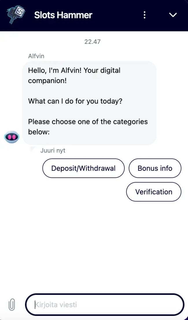The image size is (188, 320).
Task: Pick the Verification category button
Action: coord(154,192)
